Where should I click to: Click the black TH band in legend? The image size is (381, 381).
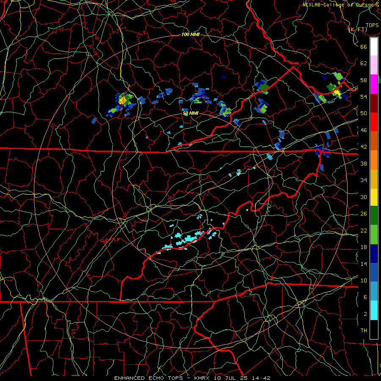point(374,329)
